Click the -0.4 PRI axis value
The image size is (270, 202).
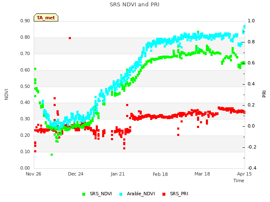(252, 168)
